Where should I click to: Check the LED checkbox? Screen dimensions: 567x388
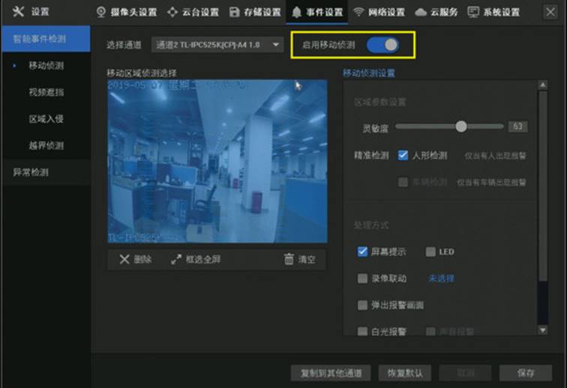(430, 252)
